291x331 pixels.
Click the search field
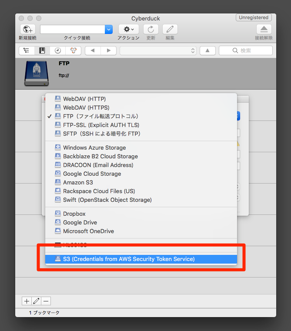tap(246, 50)
